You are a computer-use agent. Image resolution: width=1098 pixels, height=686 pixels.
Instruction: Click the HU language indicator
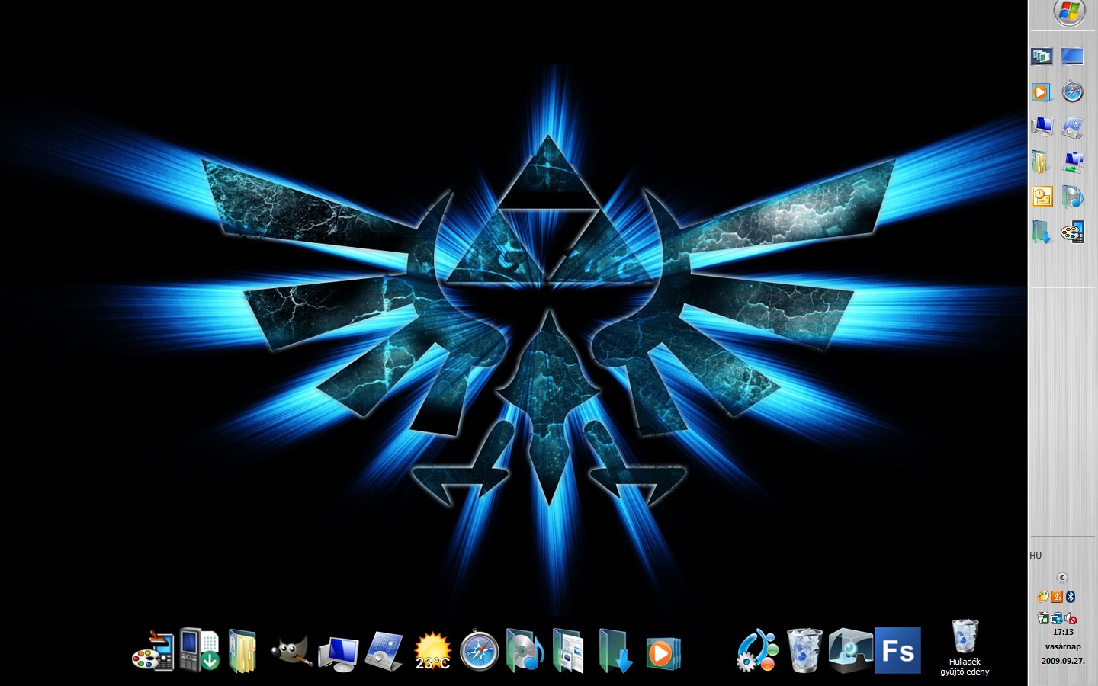point(1035,556)
